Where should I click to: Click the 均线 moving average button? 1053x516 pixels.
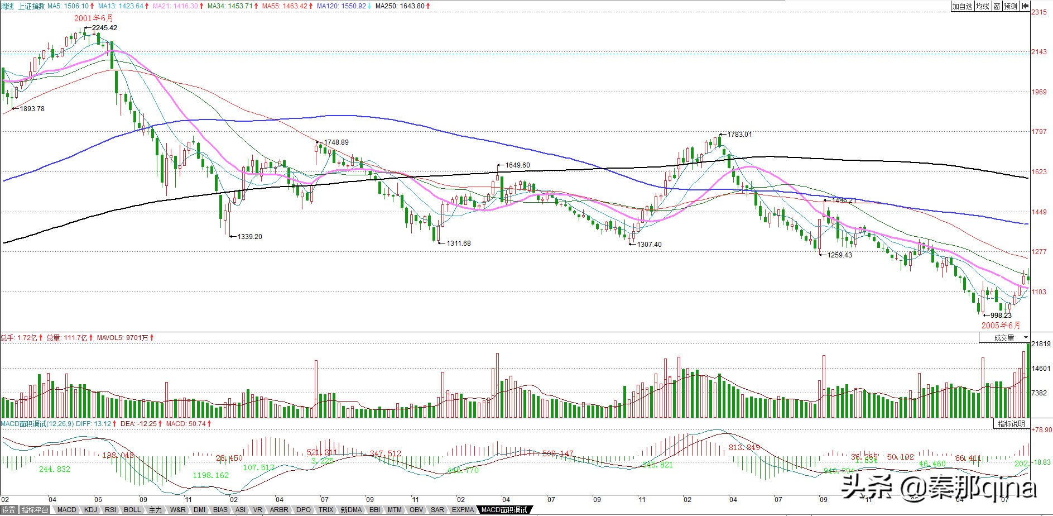(x=982, y=6)
